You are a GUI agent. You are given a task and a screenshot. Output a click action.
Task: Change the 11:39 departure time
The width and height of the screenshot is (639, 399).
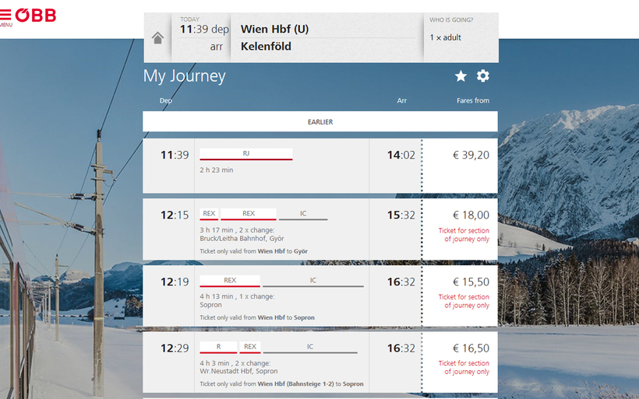point(204,30)
